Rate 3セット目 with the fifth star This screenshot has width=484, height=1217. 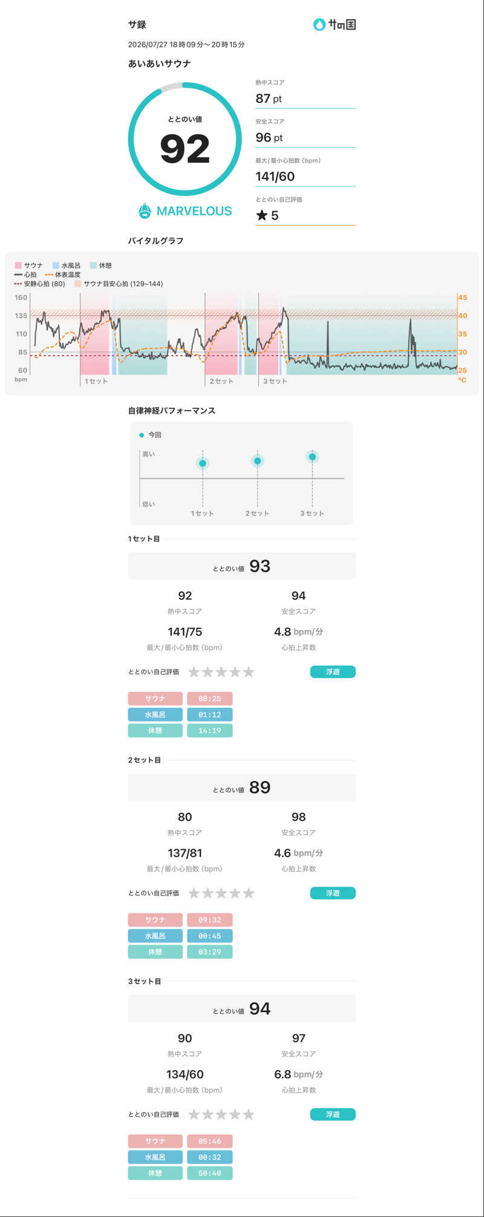click(x=249, y=1115)
